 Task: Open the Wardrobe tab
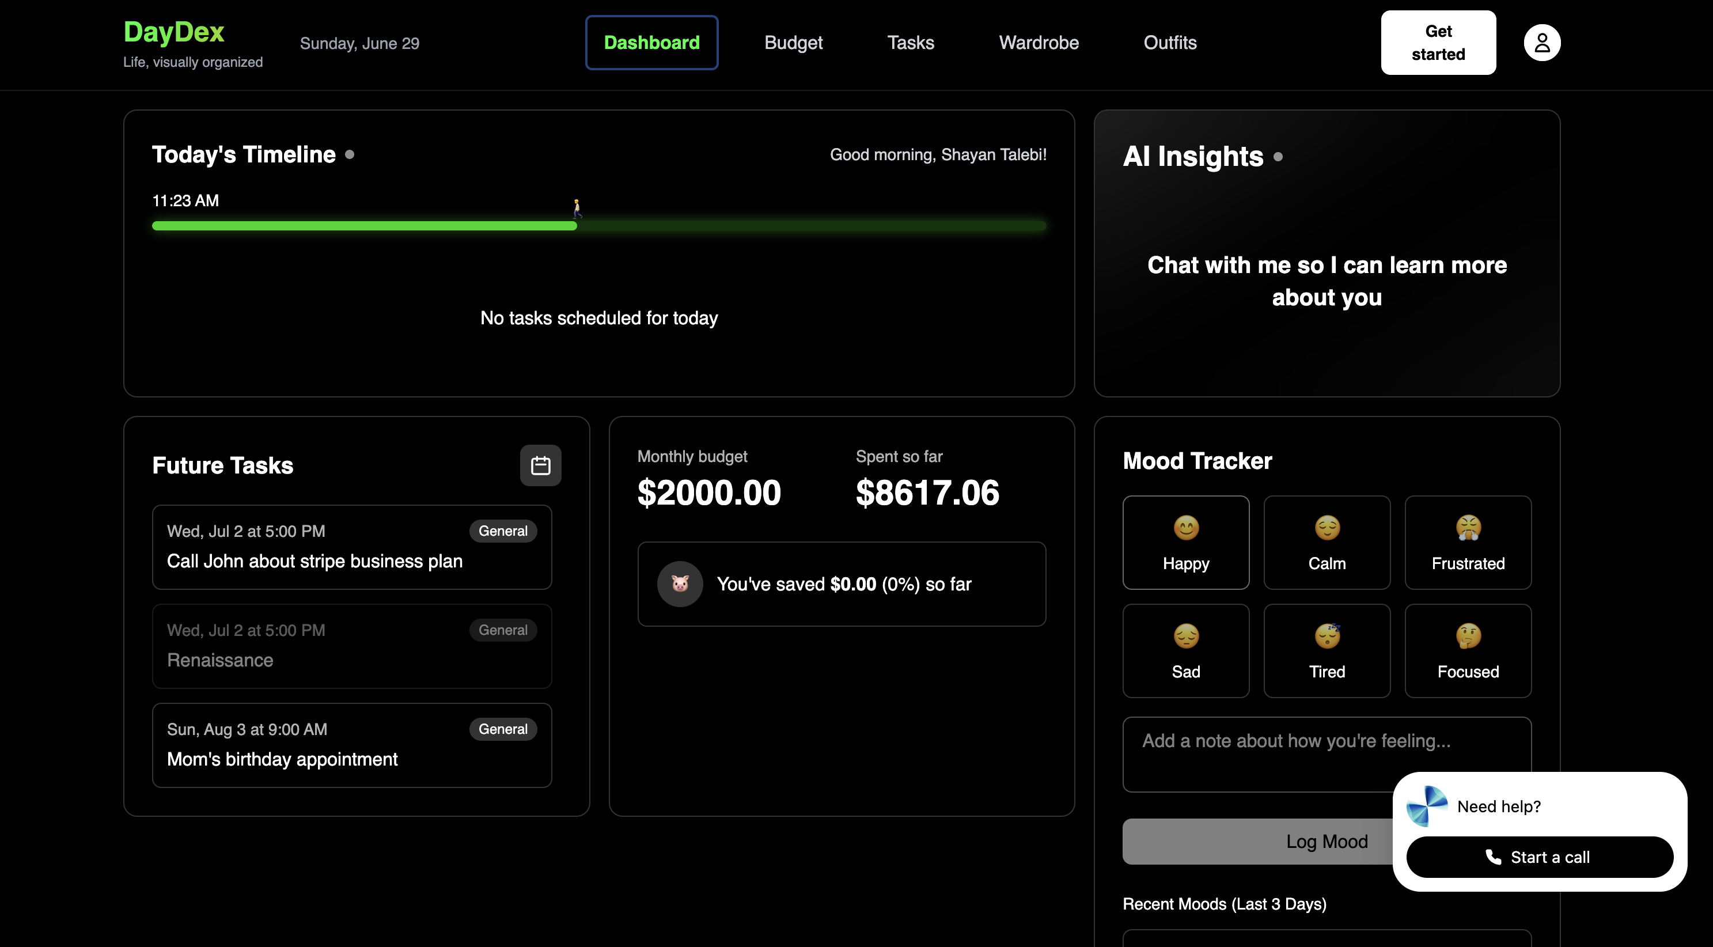(x=1038, y=43)
